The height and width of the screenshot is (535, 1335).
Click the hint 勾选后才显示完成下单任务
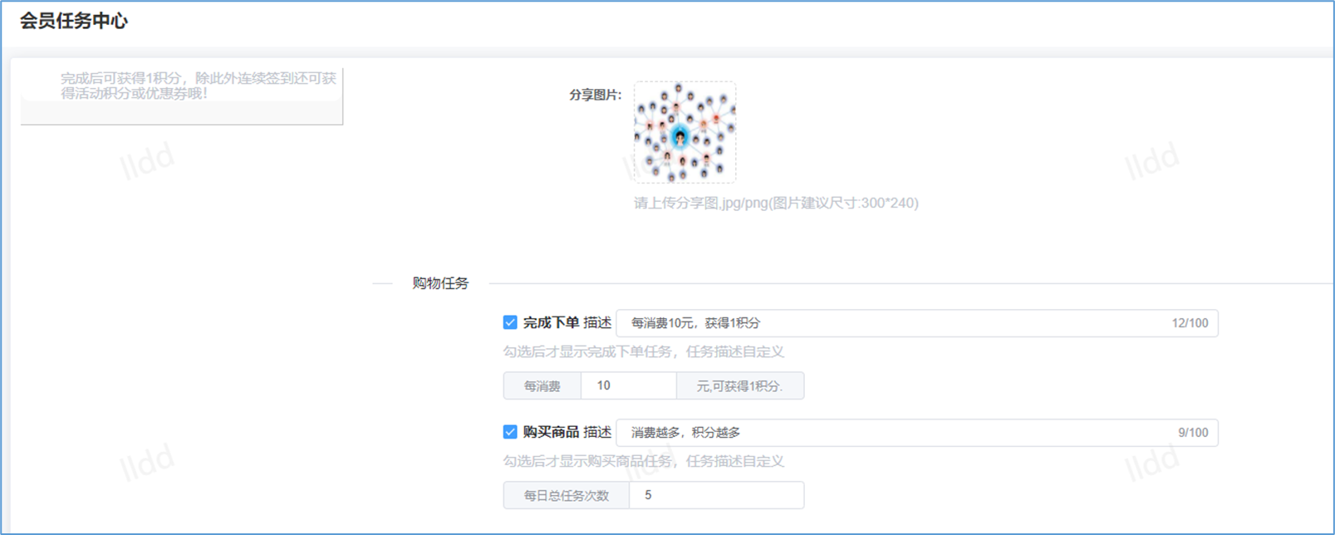(644, 351)
